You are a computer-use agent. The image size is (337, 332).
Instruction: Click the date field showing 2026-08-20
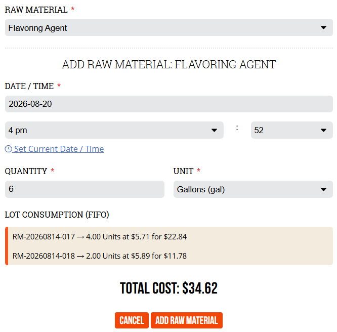[168, 104]
